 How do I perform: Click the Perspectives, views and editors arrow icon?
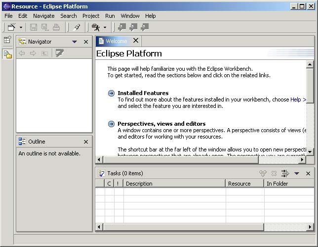click(x=111, y=124)
